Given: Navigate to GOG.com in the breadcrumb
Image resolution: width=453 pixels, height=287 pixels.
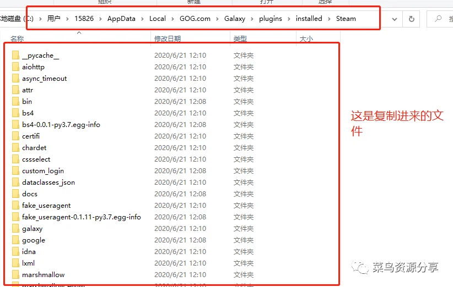Looking at the screenshot, I should (x=195, y=19).
